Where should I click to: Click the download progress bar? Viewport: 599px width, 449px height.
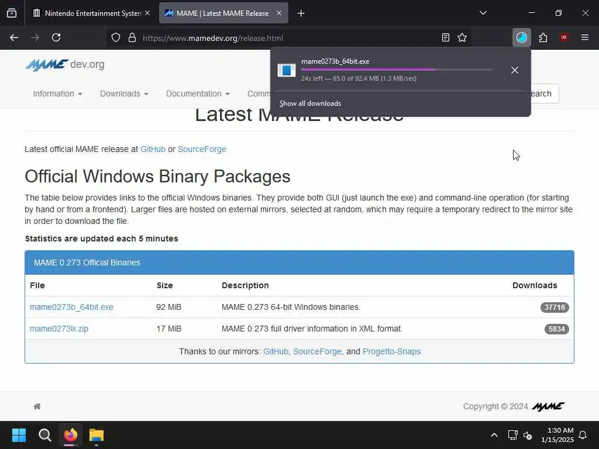(x=397, y=70)
